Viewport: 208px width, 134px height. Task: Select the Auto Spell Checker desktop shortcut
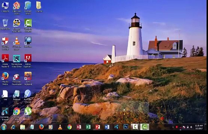click(28, 96)
